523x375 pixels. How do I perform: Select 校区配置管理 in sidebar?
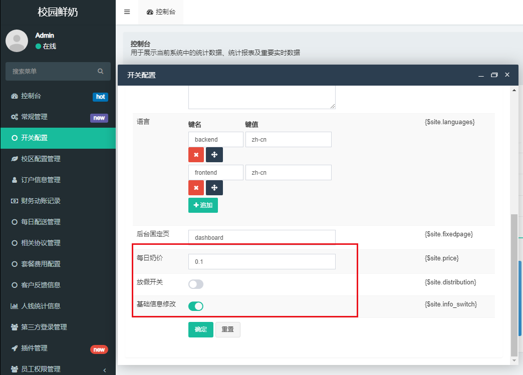pyautogui.click(x=41, y=159)
